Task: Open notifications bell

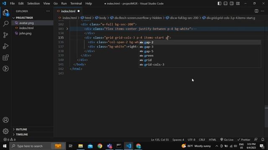Action: pos(263,140)
